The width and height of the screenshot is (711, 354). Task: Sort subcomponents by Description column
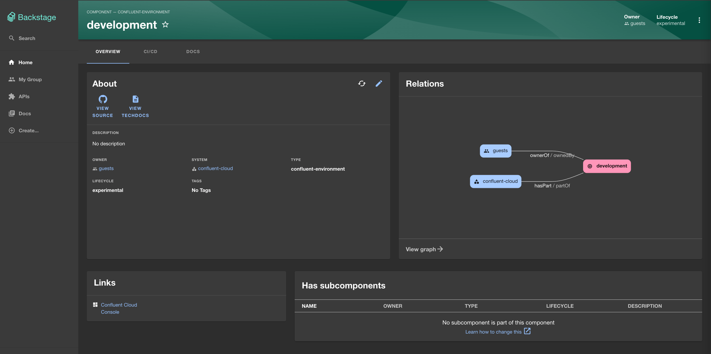(x=644, y=306)
